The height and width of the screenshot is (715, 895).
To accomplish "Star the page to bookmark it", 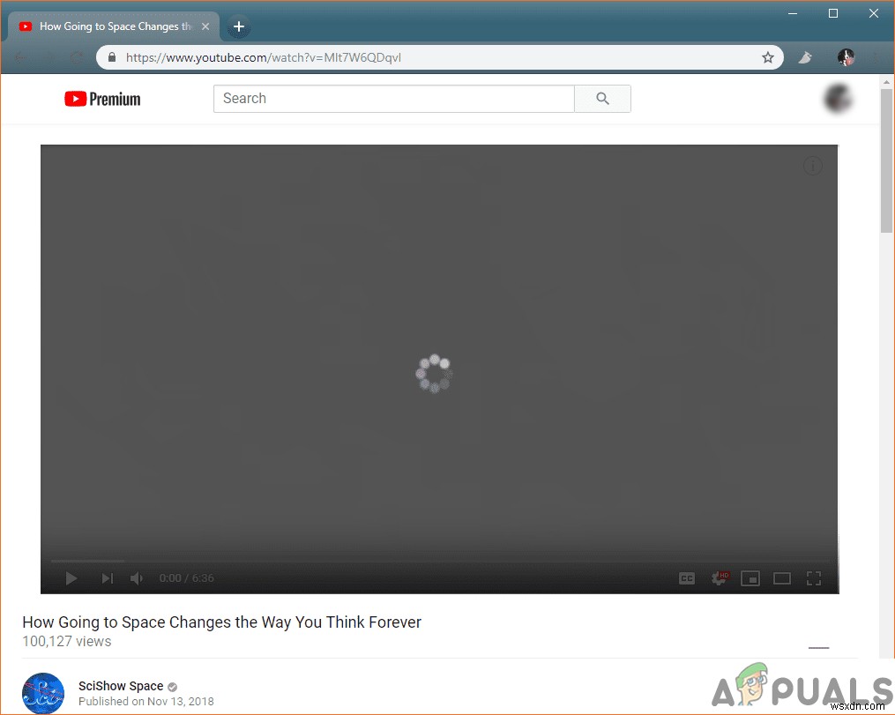I will [x=768, y=56].
